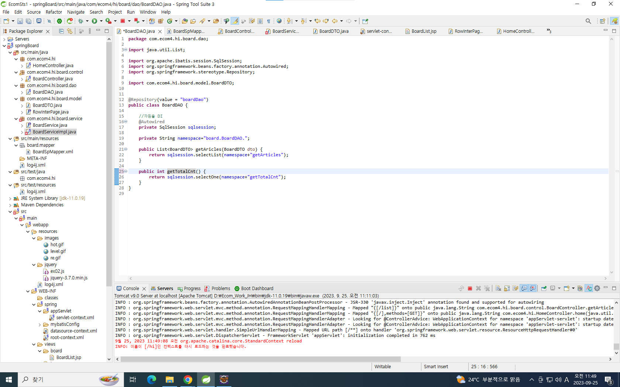Pin the console view
This screenshot has height=387, width=620.
pyautogui.click(x=544, y=288)
